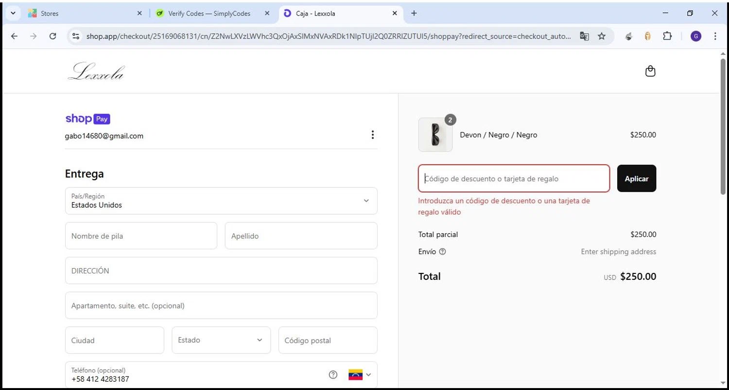Image resolution: width=729 pixels, height=390 pixels.
Task: Open the Chrome profile avatar G
Action: click(x=696, y=36)
